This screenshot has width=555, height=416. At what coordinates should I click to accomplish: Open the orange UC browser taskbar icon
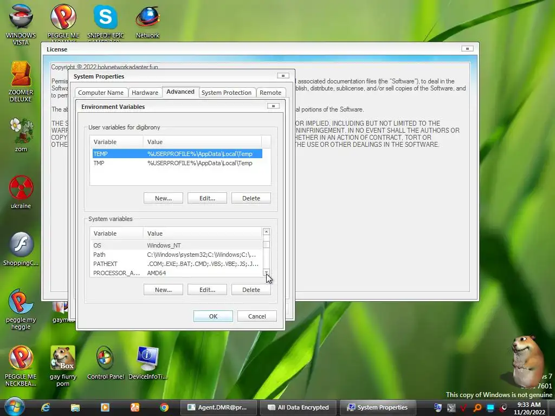pyautogui.click(x=135, y=407)
